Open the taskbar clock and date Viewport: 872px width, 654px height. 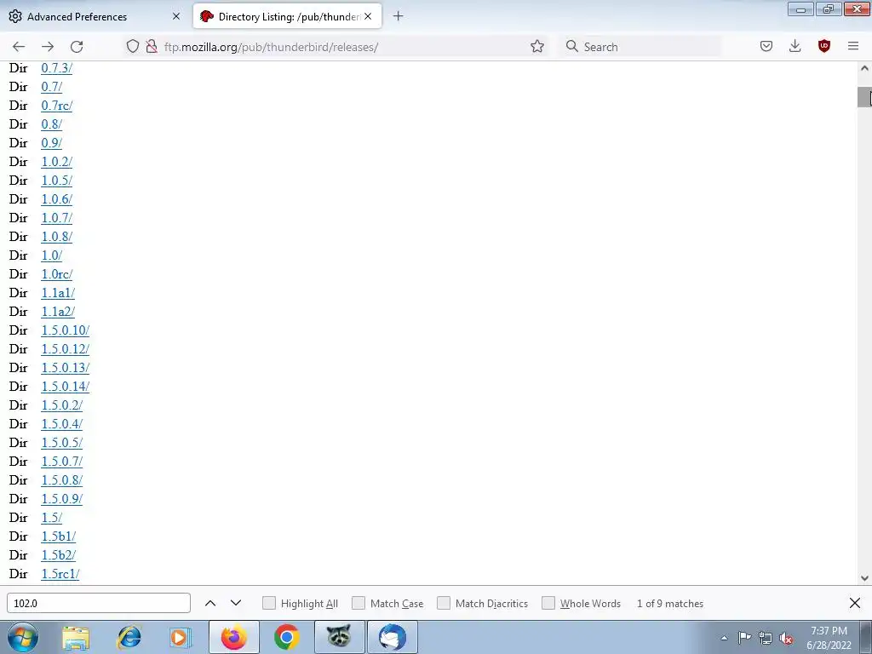point(829,638)
